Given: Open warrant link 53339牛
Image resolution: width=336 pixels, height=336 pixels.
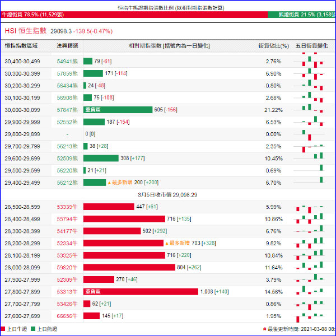Looking at the screenshot, I should click(67, 207).
